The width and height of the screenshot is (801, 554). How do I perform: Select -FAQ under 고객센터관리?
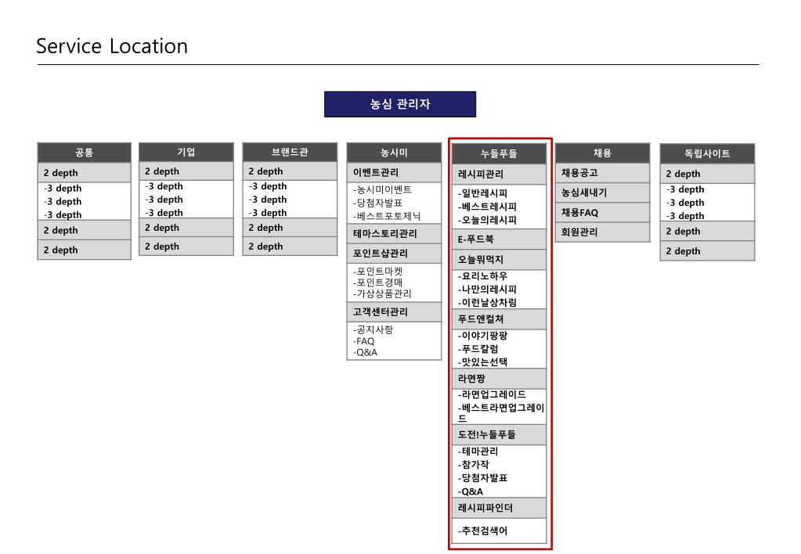[364, 341]
